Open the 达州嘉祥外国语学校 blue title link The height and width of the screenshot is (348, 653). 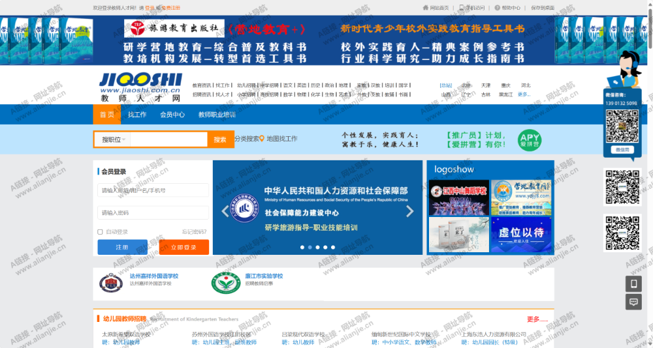point(153,276)
